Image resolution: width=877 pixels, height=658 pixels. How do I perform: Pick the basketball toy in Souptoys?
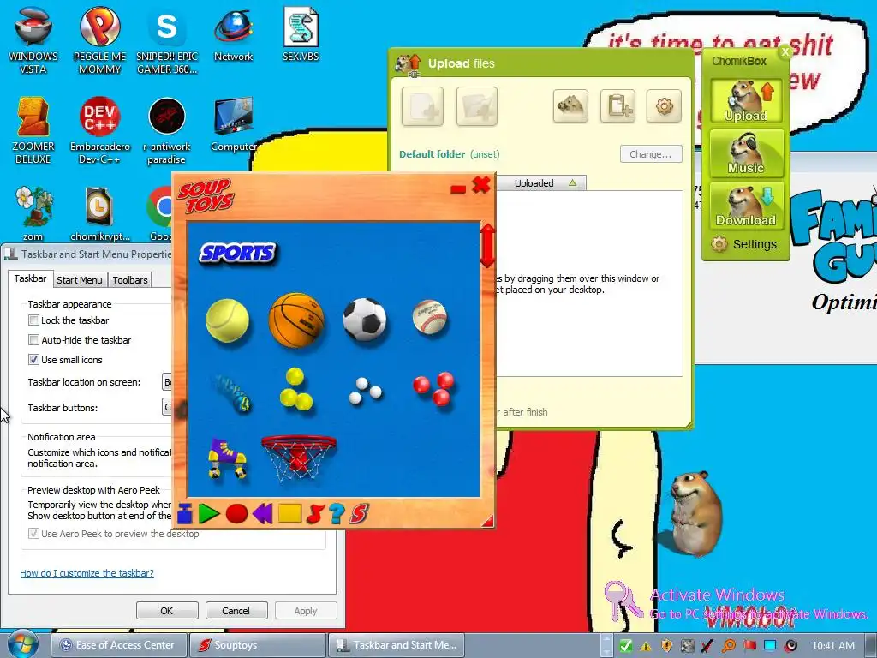296,320
